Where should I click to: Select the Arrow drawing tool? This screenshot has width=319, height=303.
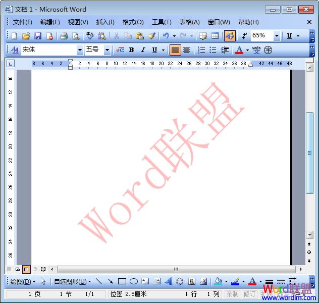click(x=110, y=282)
